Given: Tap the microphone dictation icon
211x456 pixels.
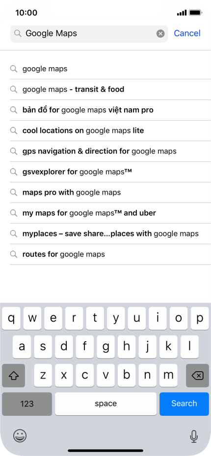Looking at the screenshot, I should click(193, 436).
